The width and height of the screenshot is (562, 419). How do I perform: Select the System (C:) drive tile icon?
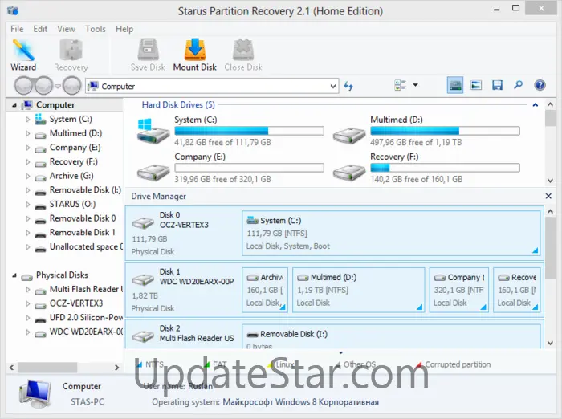click(x=153, y=132)
